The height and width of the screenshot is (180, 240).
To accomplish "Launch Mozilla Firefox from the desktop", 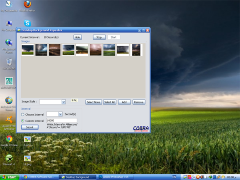I will point(27,6).
